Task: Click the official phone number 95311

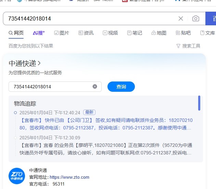Action: click(x=59, y=184)
